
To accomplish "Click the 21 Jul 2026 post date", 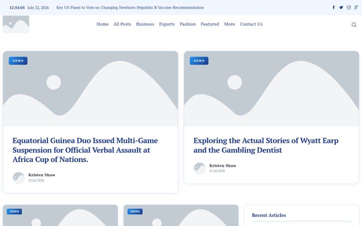I will pos(217,171).
